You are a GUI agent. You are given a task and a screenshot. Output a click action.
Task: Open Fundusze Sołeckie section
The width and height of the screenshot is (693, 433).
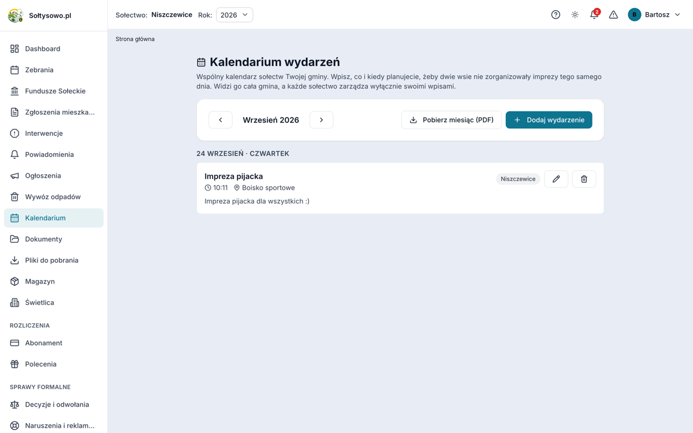tap(54, 91)
